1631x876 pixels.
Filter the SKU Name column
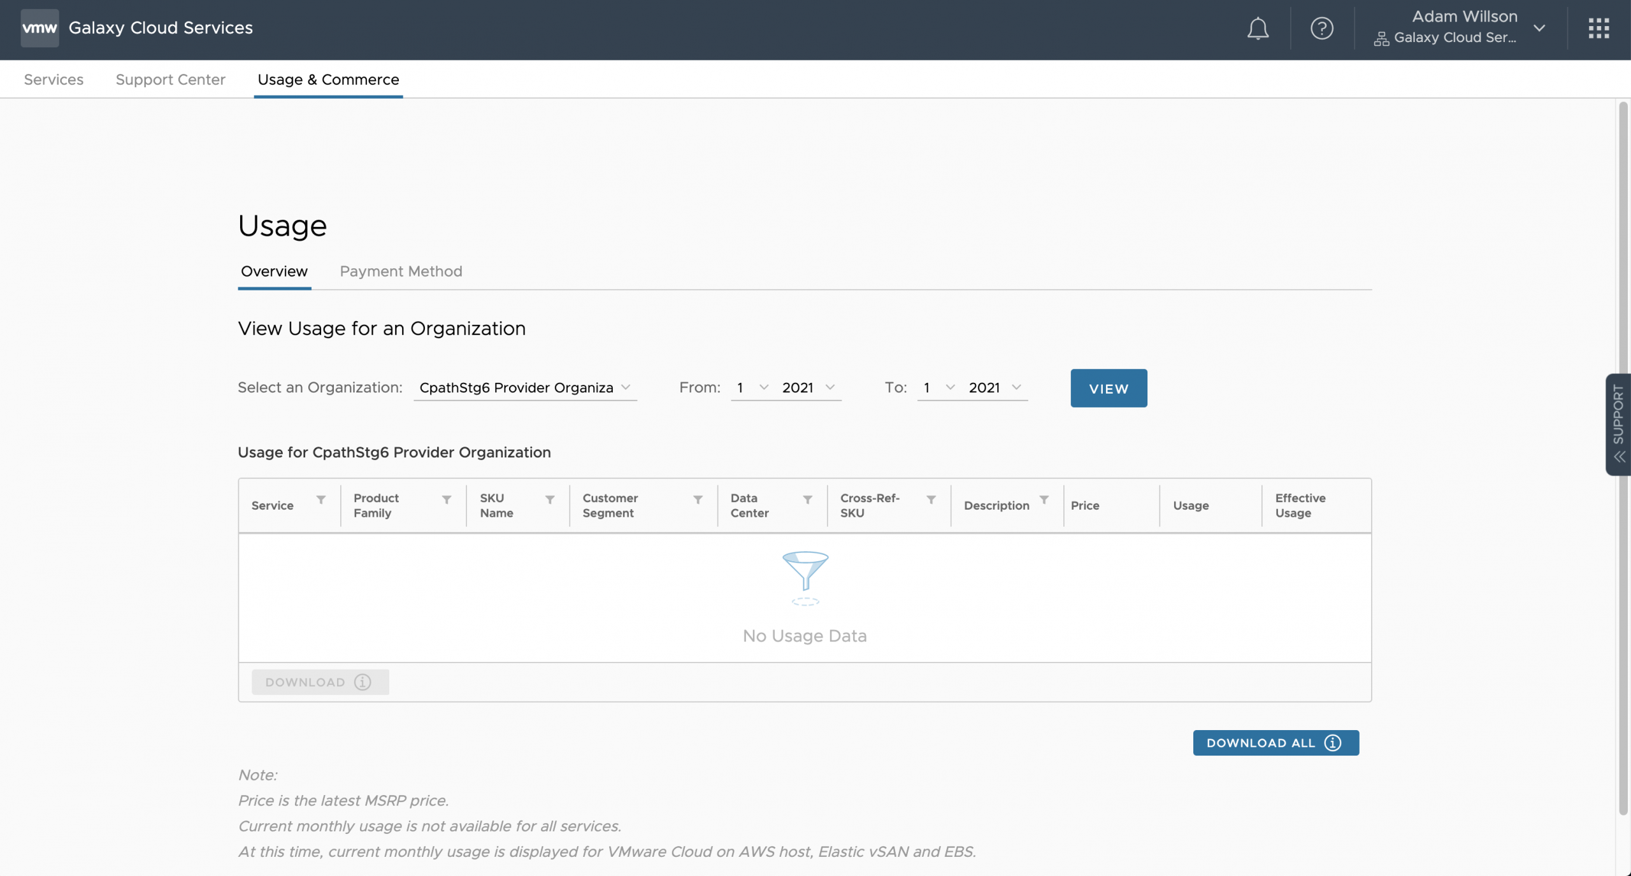click(550, 500)
